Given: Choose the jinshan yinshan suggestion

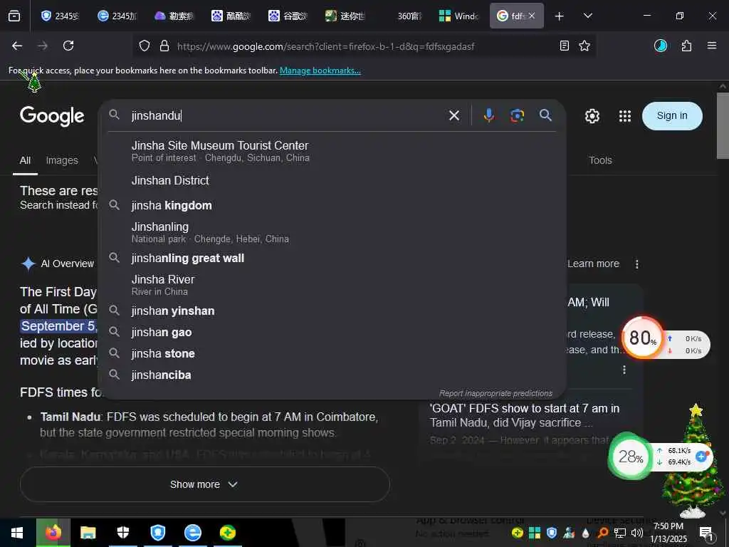Looking at the screenshot, I should pos(332,311).
